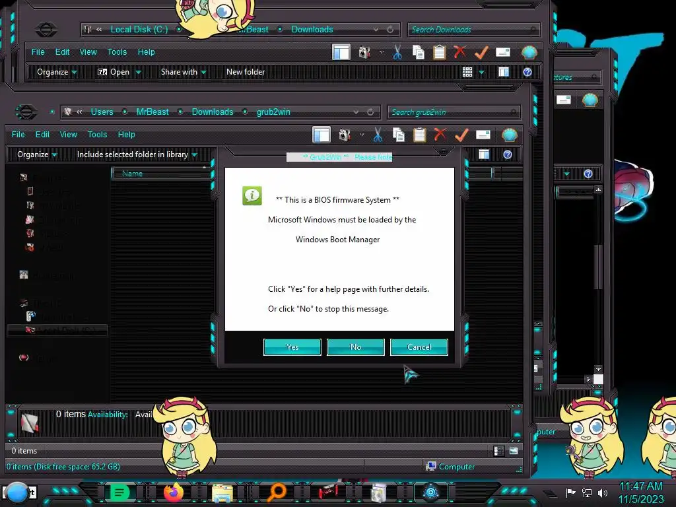Toggle navigation pane icon in grub2win window toolbar
Image resolution: width=676 pixels, height=507 pixels.
[321, 135]
